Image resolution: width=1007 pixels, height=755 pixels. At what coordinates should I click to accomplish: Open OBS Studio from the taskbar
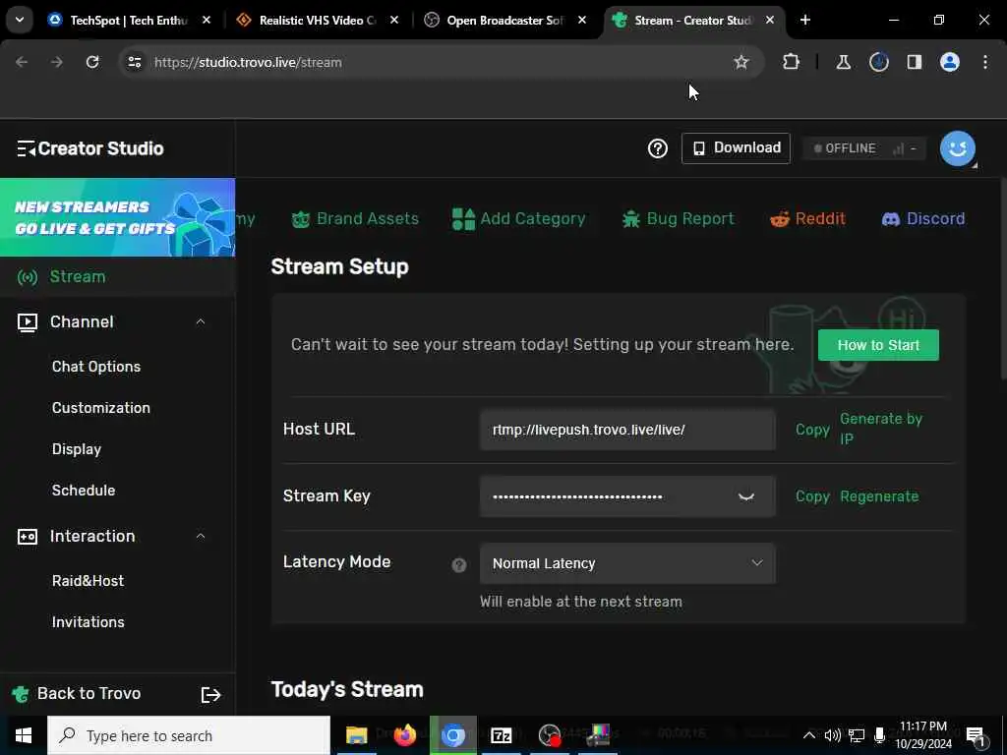click(x=550, y=735)
